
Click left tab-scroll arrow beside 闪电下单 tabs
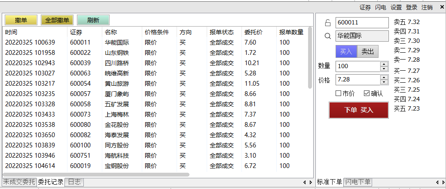click(437, 182)
